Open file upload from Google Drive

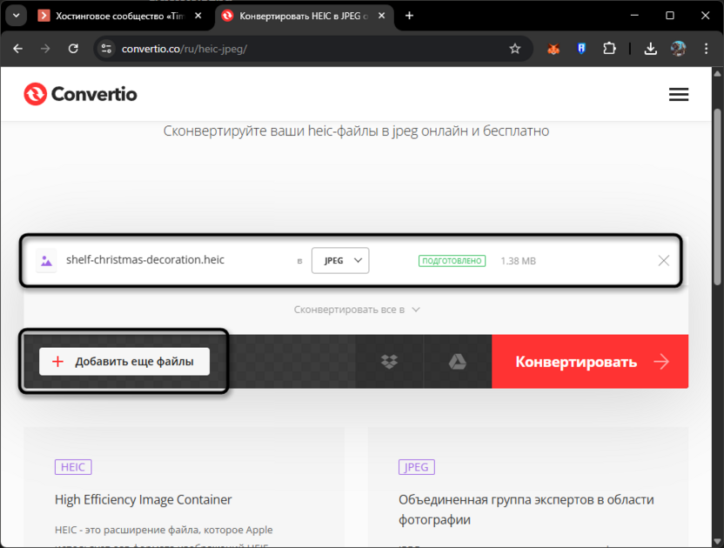pyautogui.click(x=457, y=361)
